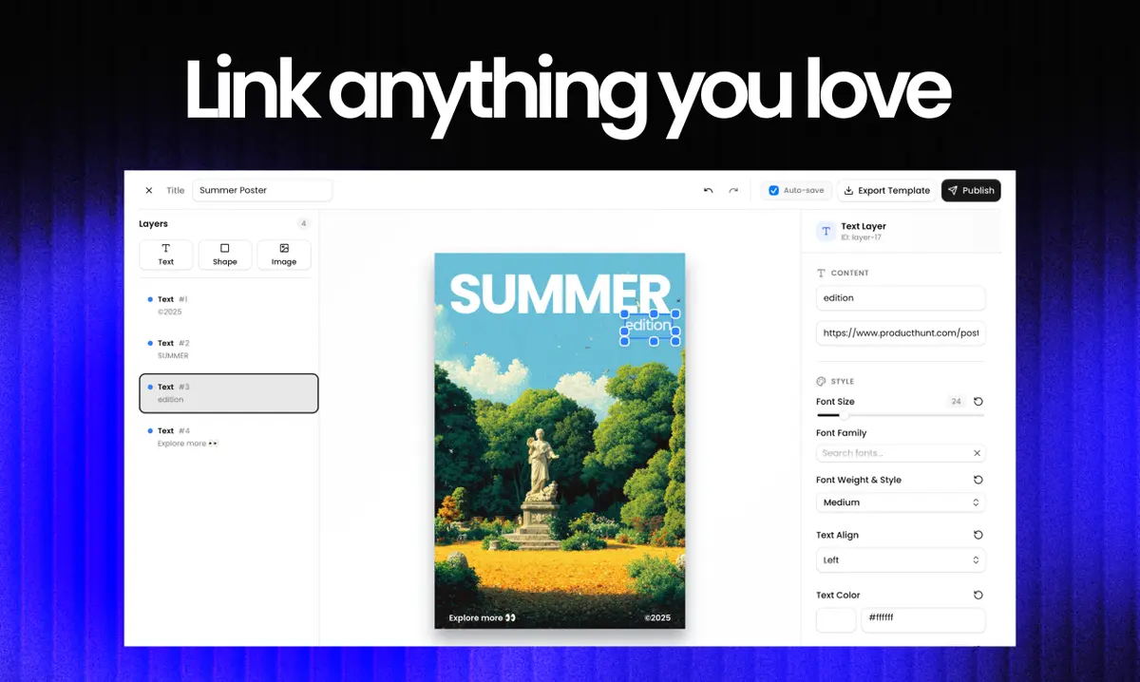Select the Shape tool
This screenshot has width=1140, height=682.
(225, 255)
